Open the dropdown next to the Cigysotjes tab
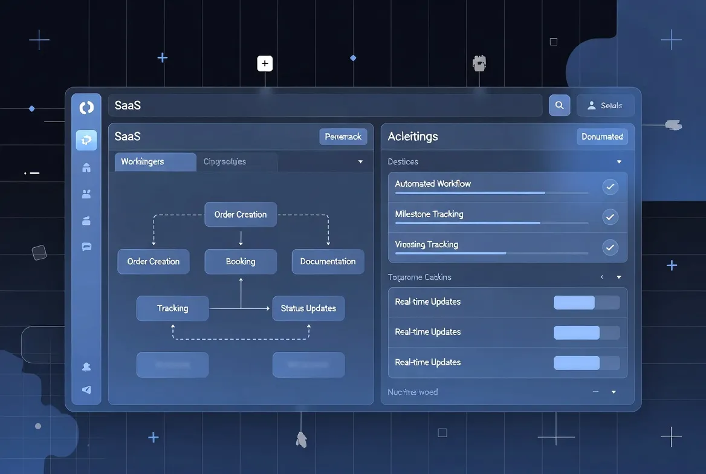Viewport: 706px width, 474px height. (x=360, y=161)
